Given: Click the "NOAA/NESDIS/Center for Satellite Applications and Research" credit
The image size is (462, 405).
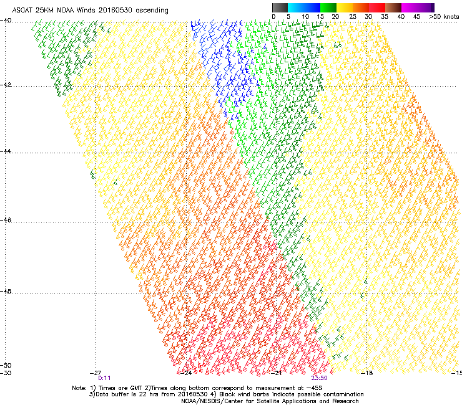Looking at the screenshot, I should point(270,401).
